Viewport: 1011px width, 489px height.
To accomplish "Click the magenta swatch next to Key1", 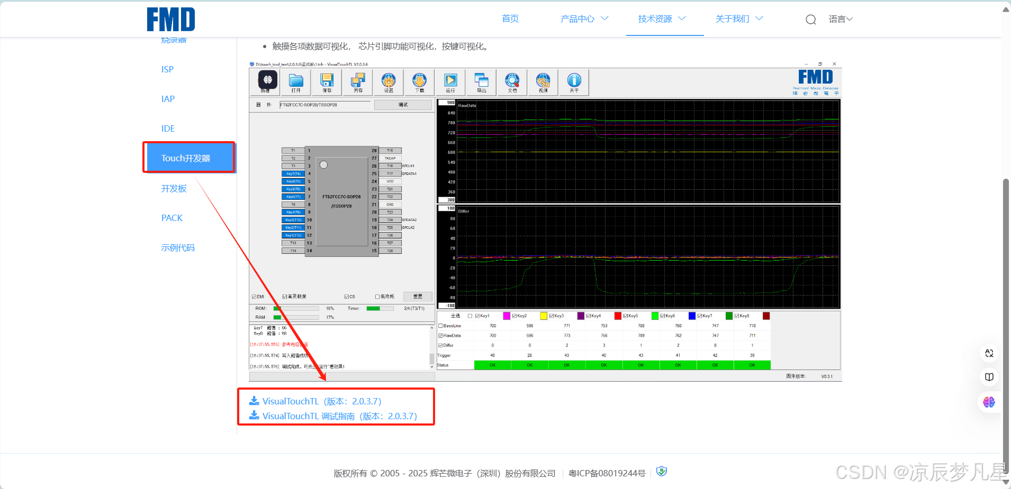I will pyautogui.click(x=507, y=316).
